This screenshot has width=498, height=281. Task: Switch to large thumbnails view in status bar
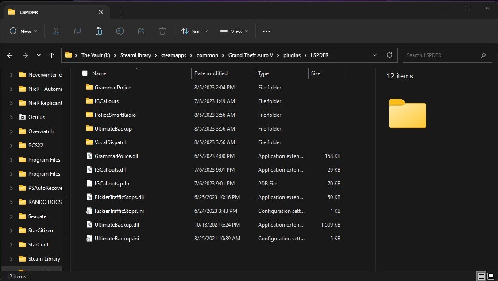(490, 276)
